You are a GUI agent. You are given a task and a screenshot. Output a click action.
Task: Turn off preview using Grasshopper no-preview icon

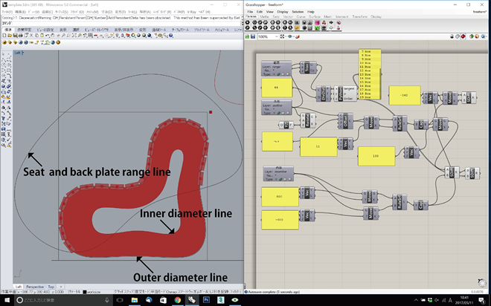(452, 36)
